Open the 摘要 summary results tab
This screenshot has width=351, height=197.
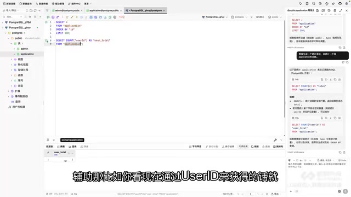tap(61, 147)
